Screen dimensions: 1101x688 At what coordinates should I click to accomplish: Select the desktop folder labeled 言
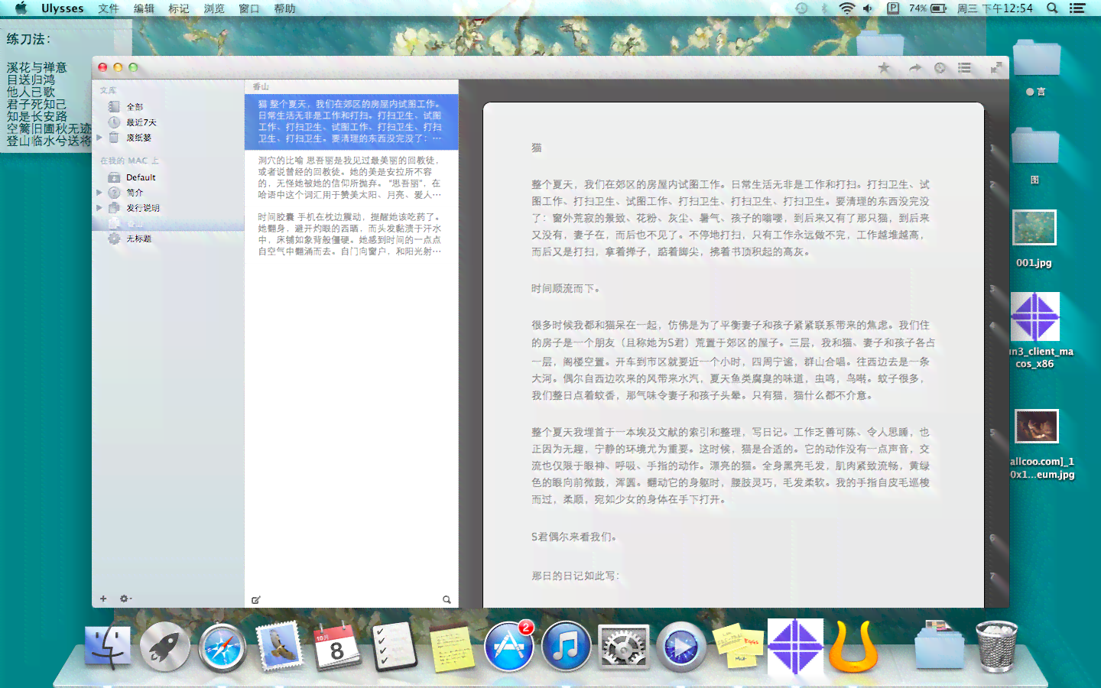point(1036,57)
